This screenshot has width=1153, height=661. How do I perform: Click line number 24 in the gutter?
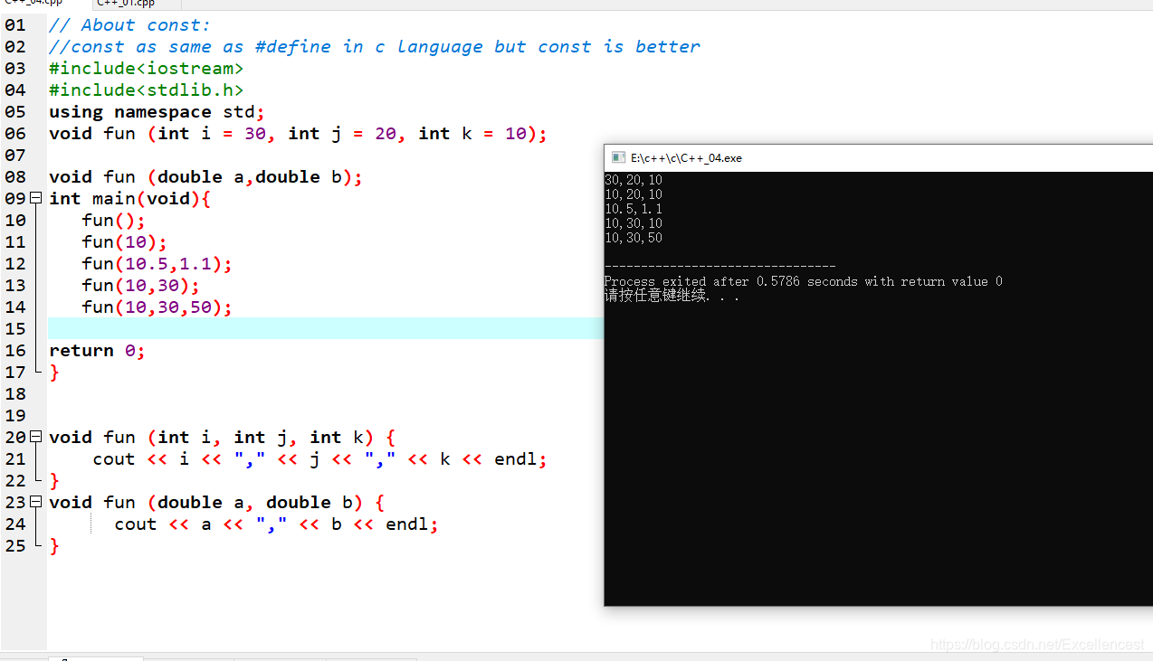tap(15, 524)
